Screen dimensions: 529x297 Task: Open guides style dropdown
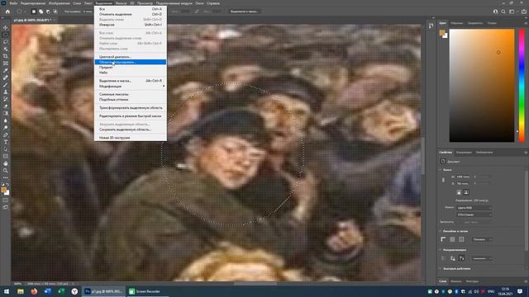[481, 258]
